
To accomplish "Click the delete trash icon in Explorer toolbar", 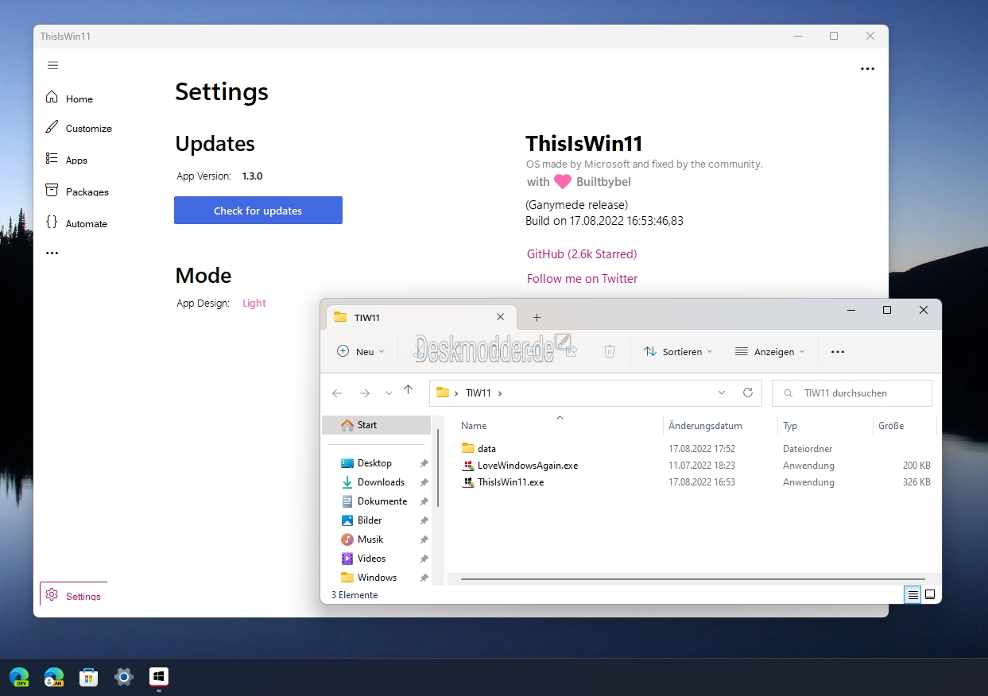I will coord(610,351).
